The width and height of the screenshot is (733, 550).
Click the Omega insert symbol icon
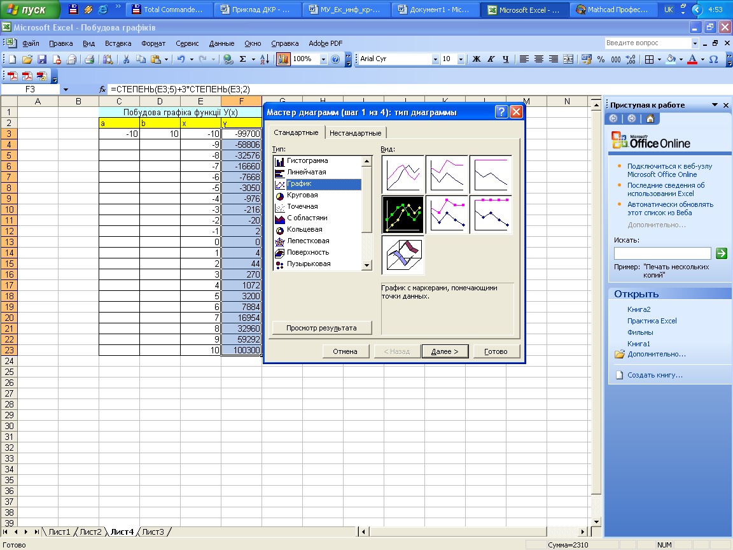tap(713, 59)
